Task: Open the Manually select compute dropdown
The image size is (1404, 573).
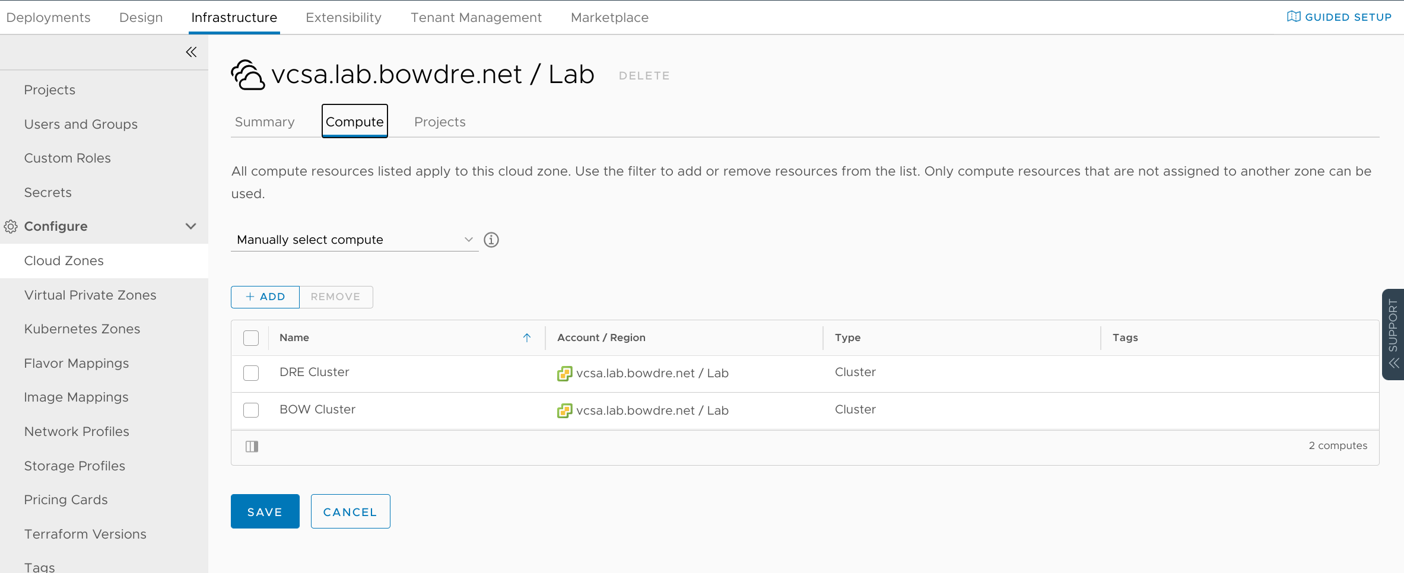Action: coord(354,240)
